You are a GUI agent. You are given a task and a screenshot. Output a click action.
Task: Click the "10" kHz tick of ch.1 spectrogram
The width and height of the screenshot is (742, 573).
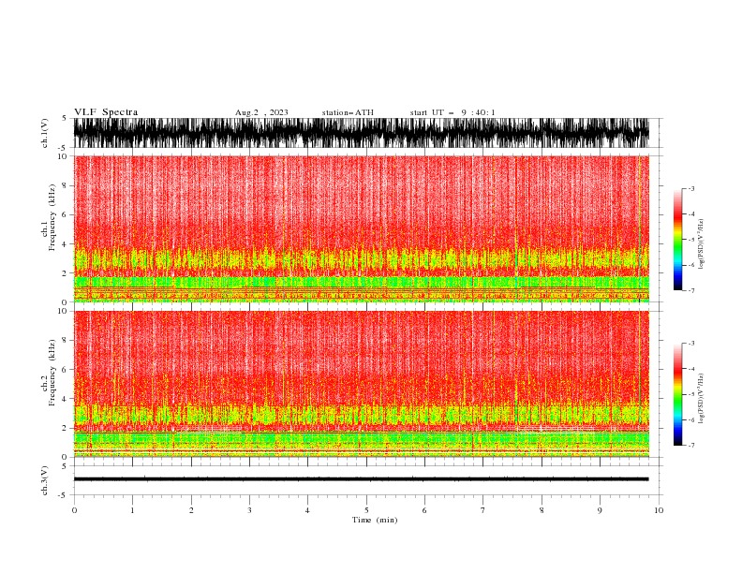pos(62,156)
